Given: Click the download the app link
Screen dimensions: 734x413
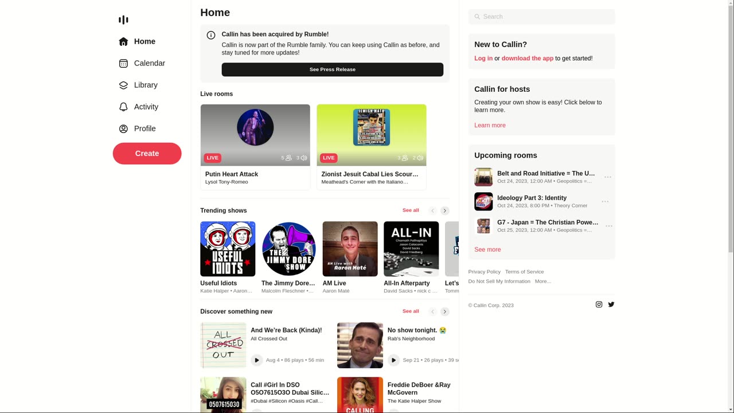Looking at the screenshot, I should click(528, 59).
